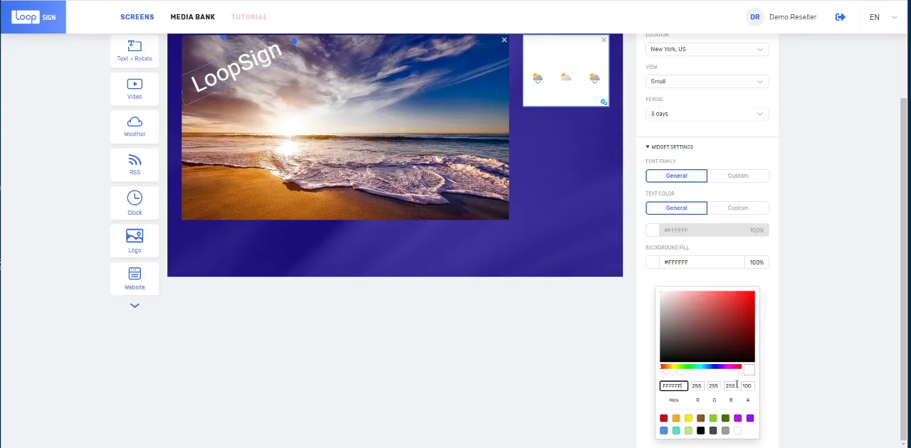
Task: Add a Video widget
Action: click(x=135, y=89)
